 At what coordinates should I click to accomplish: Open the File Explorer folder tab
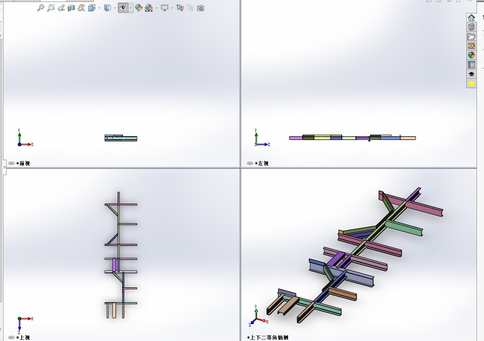[471, 36]
